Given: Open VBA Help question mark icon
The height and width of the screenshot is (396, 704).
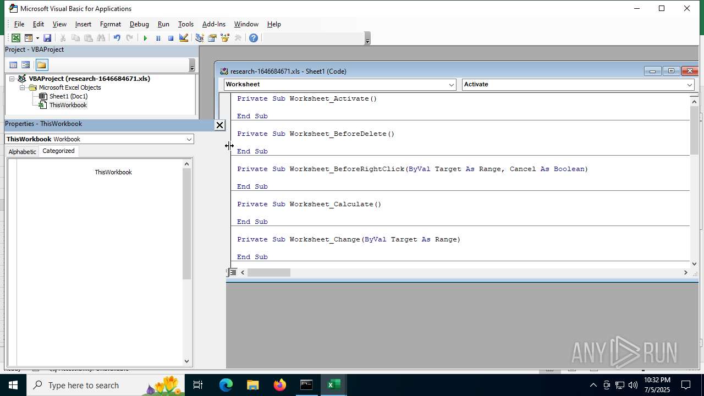Looking at the screenshot, I should (254, 38).
